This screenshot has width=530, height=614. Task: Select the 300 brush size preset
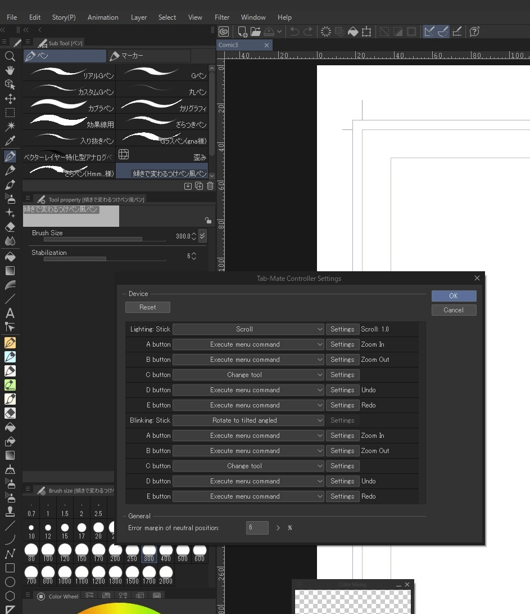coord(148,554)
